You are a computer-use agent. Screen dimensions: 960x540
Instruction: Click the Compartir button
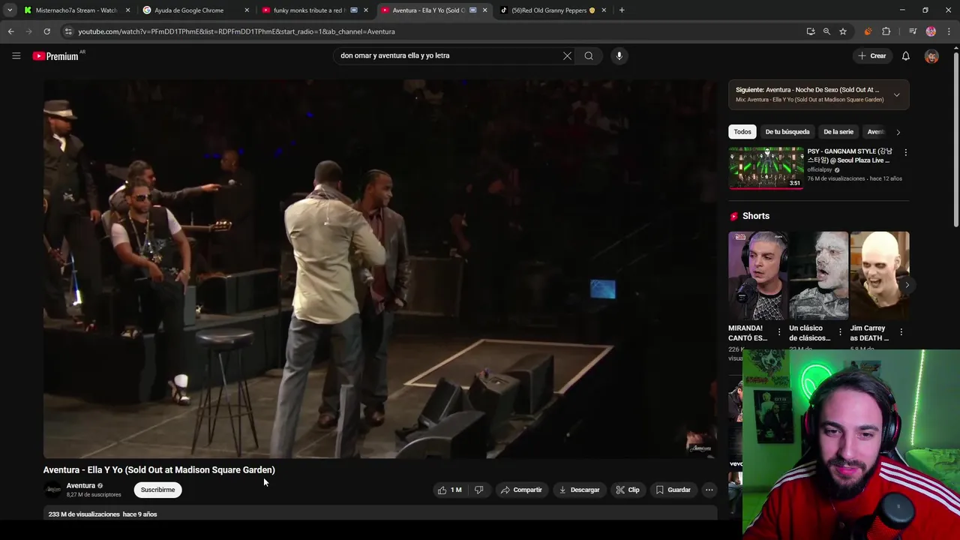click(521, 490)
